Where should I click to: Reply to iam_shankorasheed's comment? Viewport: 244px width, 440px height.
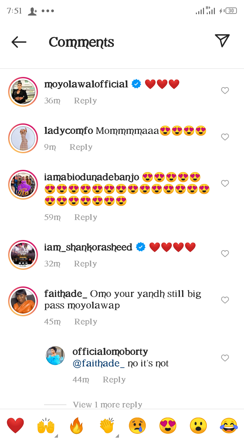pos(85,264)
